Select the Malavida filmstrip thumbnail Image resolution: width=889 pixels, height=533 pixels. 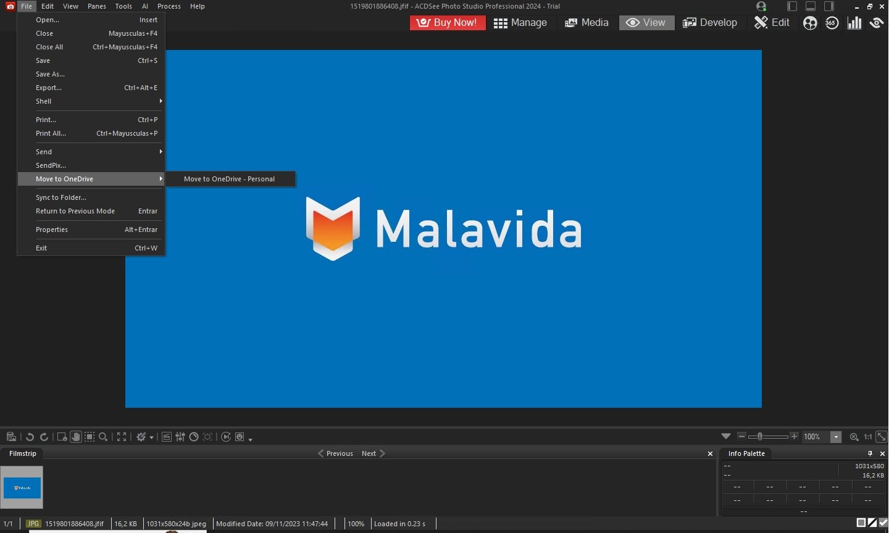22,487
